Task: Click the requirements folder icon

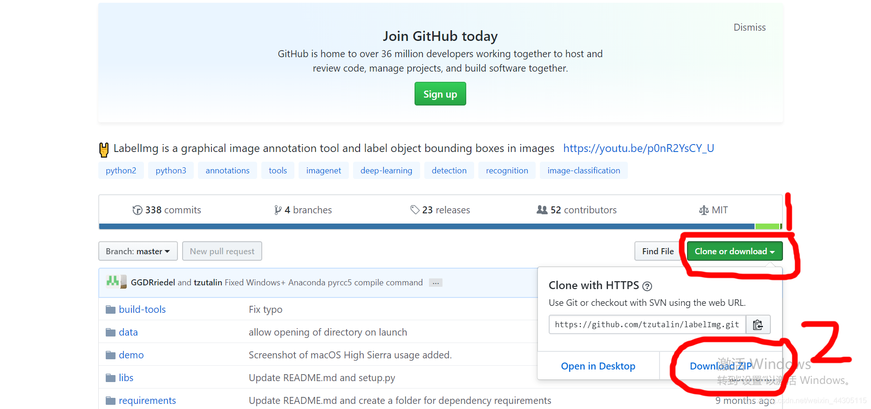Action: pyautogui.click(x=110, y=401)
